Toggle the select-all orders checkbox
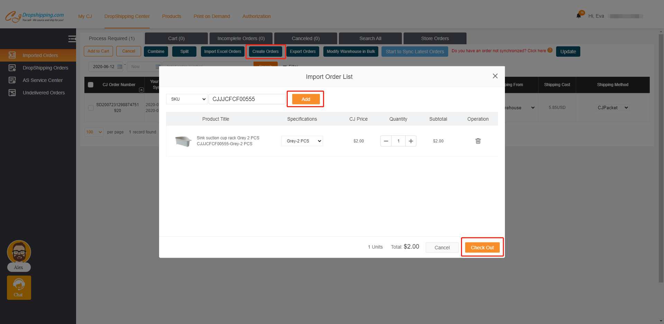664x324 pixels. click(91, 85)
